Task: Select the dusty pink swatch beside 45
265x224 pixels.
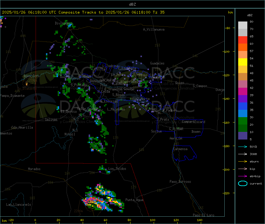Action: [x=243, y=84]
